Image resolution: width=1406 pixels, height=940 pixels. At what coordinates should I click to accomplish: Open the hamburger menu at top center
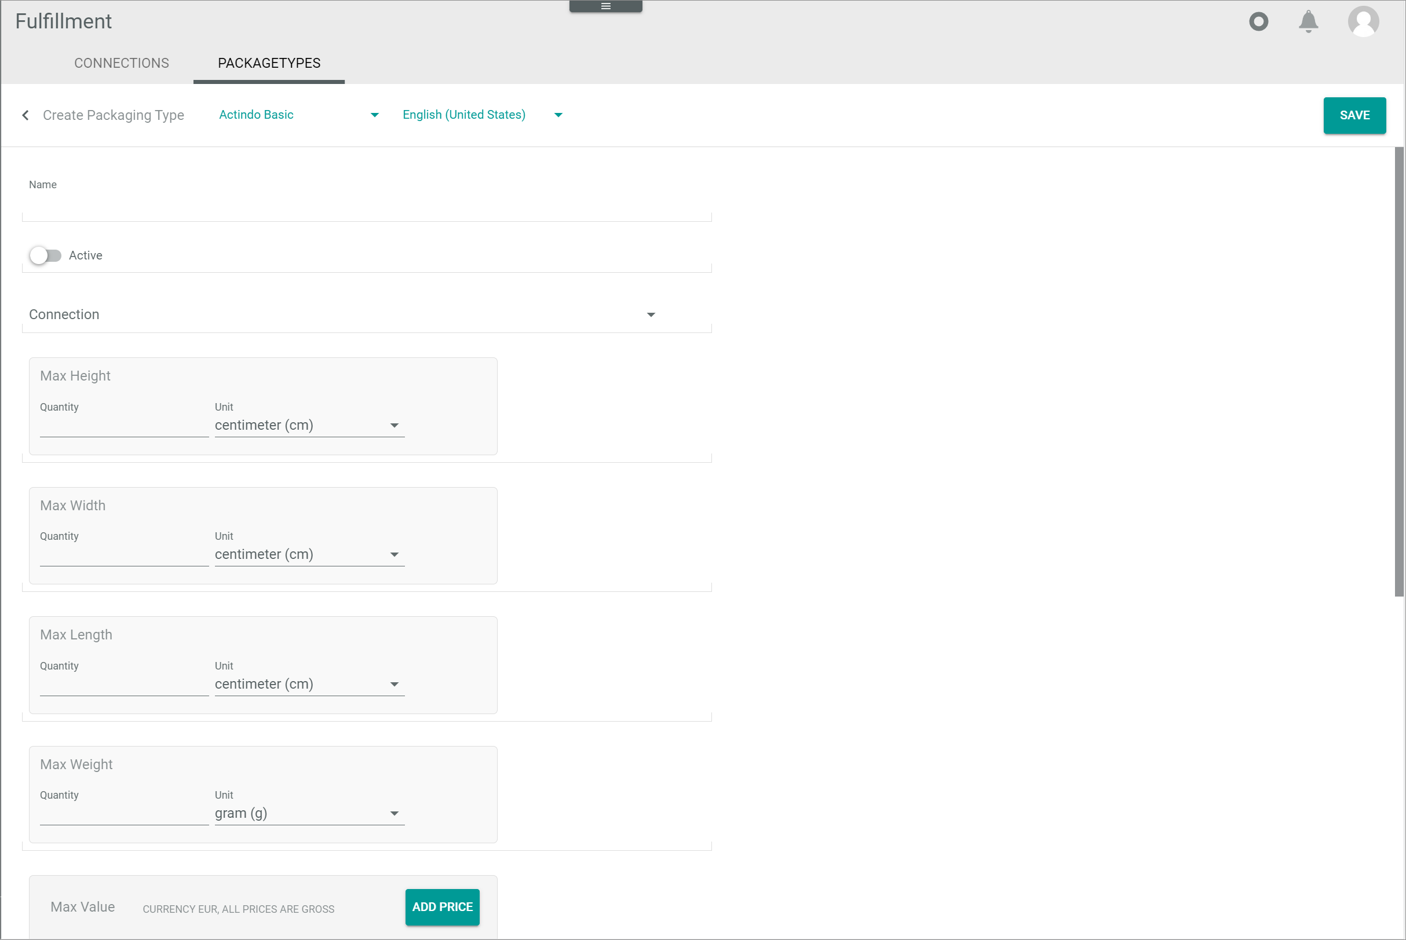tap(605, 6)
